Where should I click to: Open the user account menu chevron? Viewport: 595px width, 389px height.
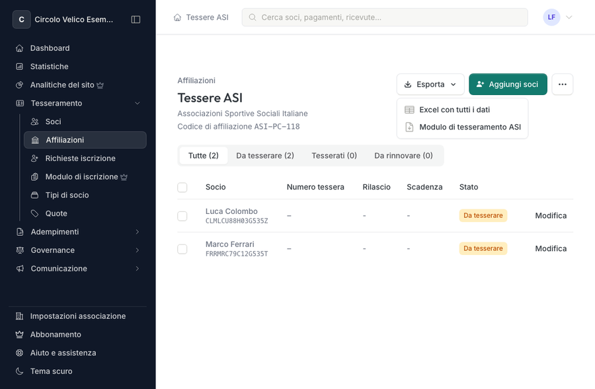point(569,17)
